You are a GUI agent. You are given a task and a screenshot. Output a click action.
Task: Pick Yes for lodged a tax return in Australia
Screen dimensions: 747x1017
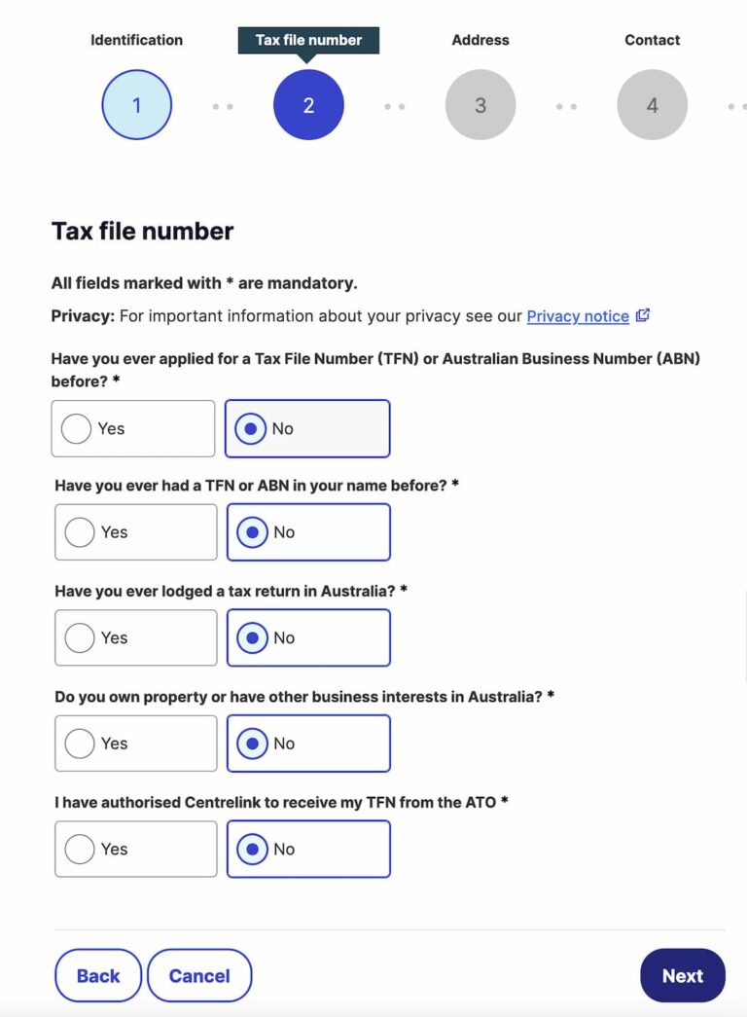pos(136,638)
